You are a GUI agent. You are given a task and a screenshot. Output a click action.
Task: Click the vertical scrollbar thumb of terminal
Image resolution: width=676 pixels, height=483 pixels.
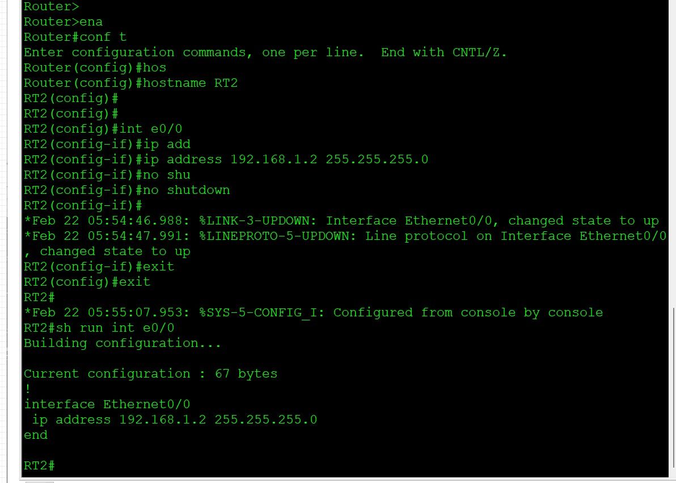673,388
